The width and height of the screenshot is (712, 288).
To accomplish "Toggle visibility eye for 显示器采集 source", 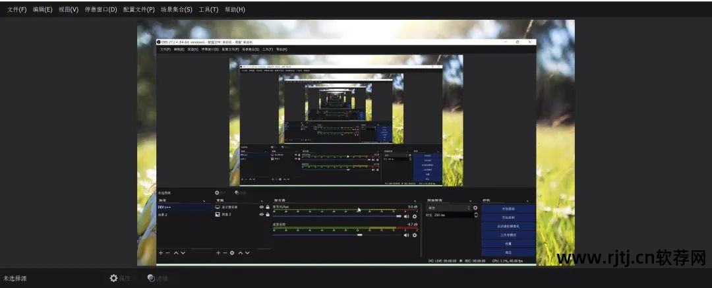I will 261,207.
